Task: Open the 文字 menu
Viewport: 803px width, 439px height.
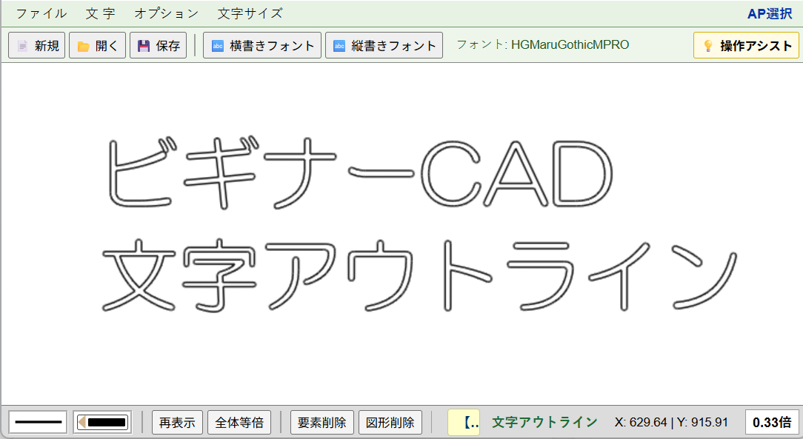Action: click(x=101, y=14)
